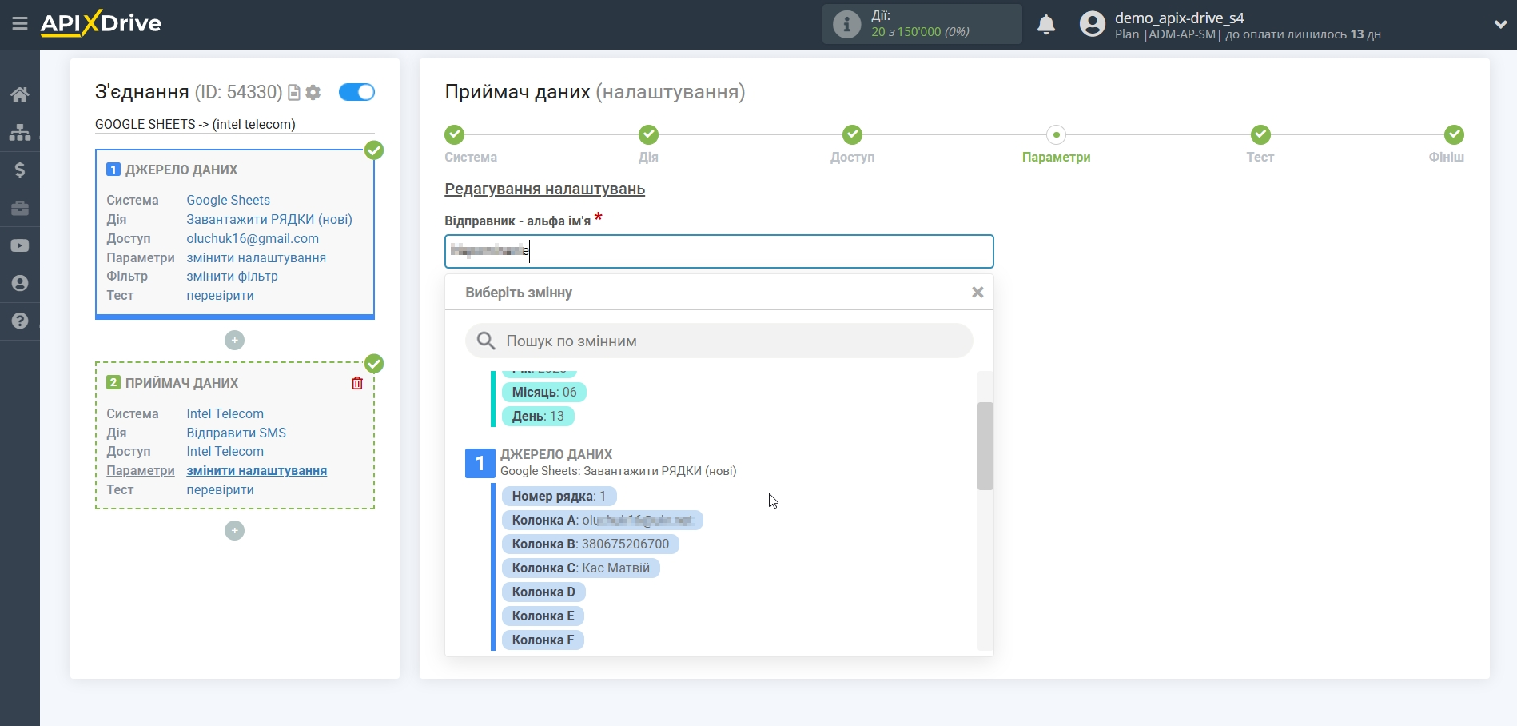
Task: Open the user profile sidebar icon
Action: [20, 283]
